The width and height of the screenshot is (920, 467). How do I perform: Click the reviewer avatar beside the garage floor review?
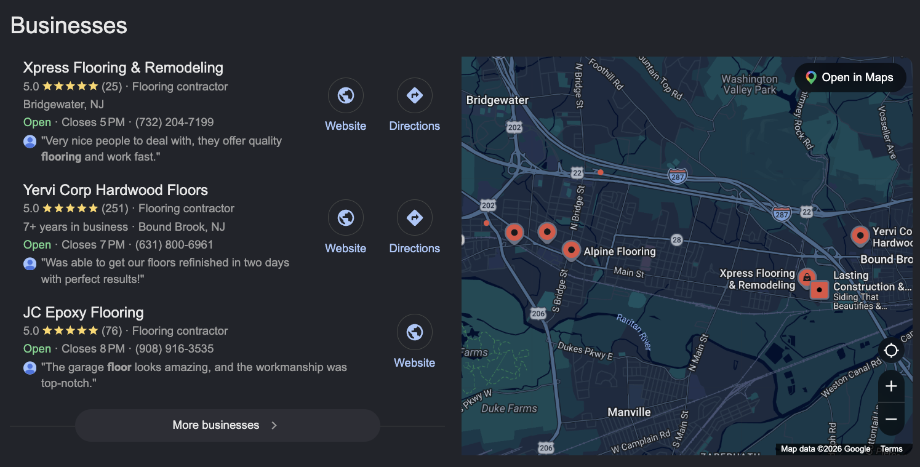[30, 368]
